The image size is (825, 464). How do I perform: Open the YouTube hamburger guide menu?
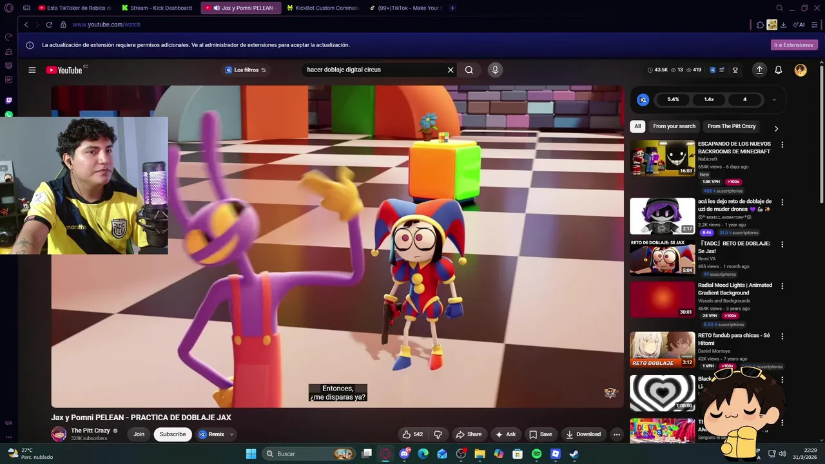tap(32, 70)
